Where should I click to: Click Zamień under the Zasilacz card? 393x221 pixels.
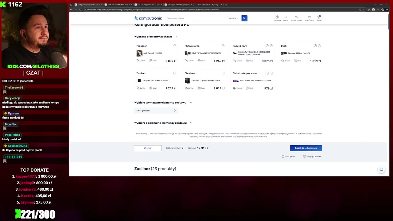[141, 88]
